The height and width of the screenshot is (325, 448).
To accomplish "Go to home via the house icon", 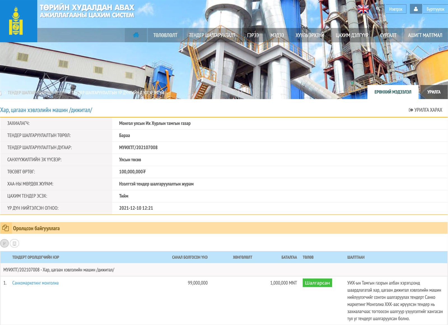I will [x=136, y=35].
